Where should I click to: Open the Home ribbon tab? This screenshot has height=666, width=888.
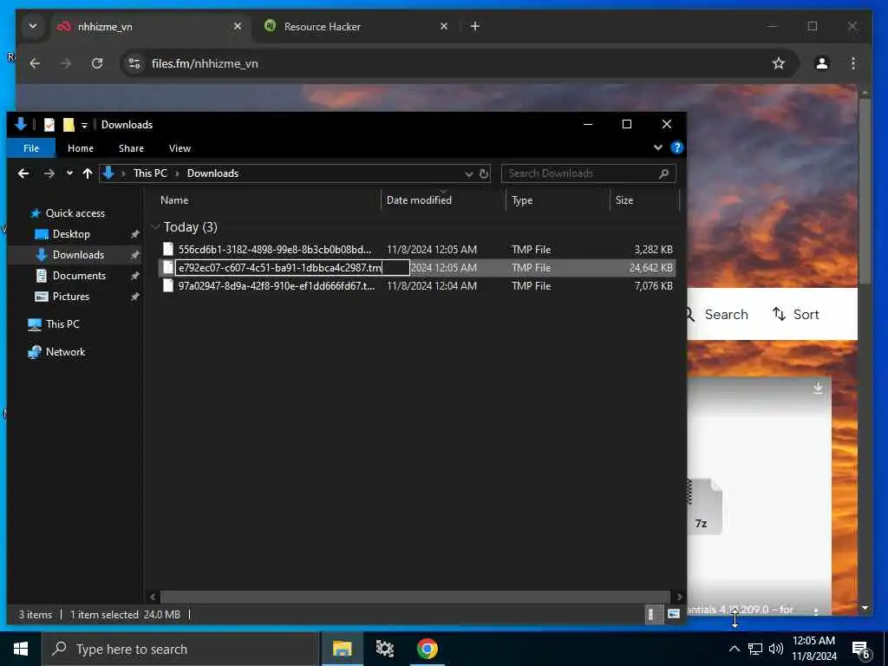point(81,148)
